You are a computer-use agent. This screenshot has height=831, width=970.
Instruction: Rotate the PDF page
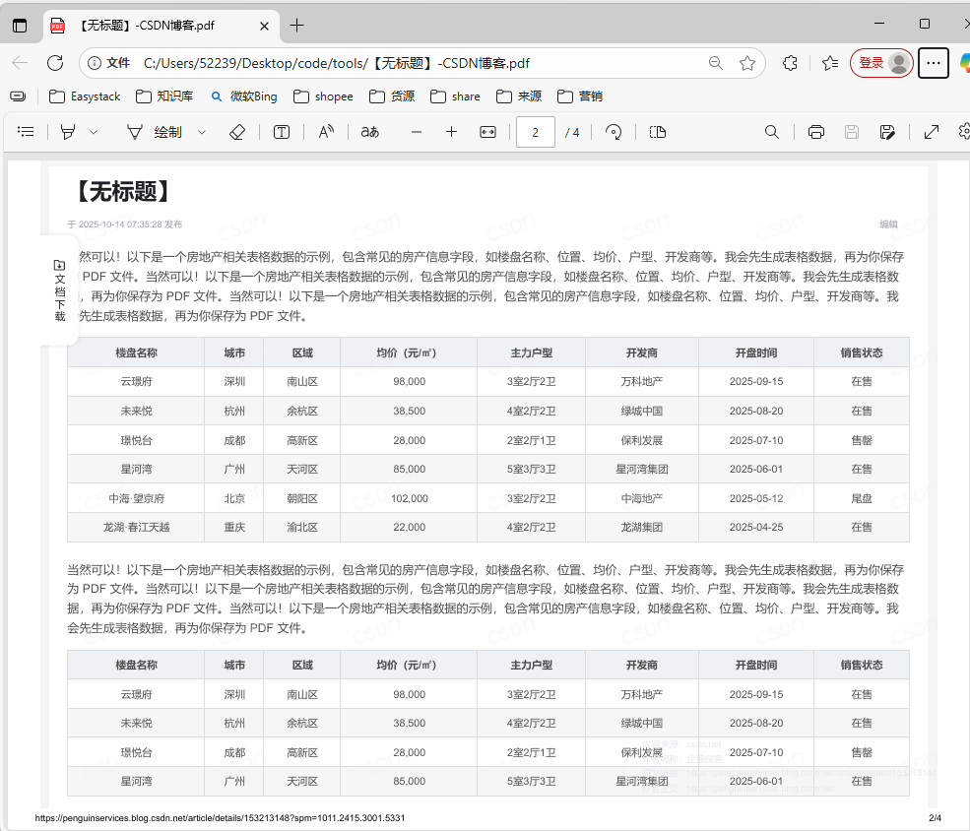coord(614,131)
